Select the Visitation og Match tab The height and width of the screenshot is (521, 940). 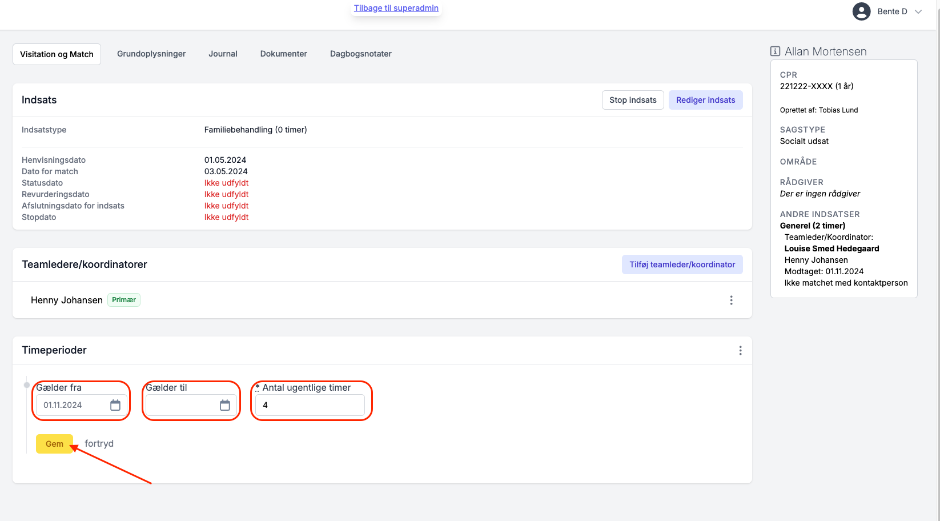57,54
